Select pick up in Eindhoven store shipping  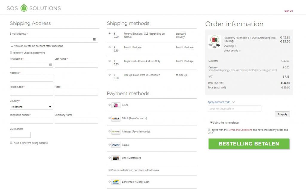click(109, 75)
